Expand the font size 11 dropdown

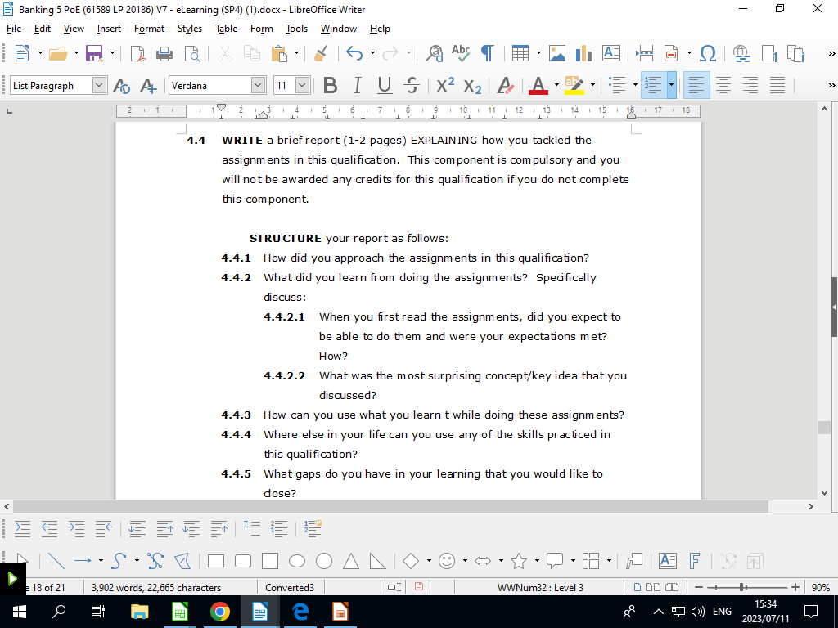click(x=302, y=85)
